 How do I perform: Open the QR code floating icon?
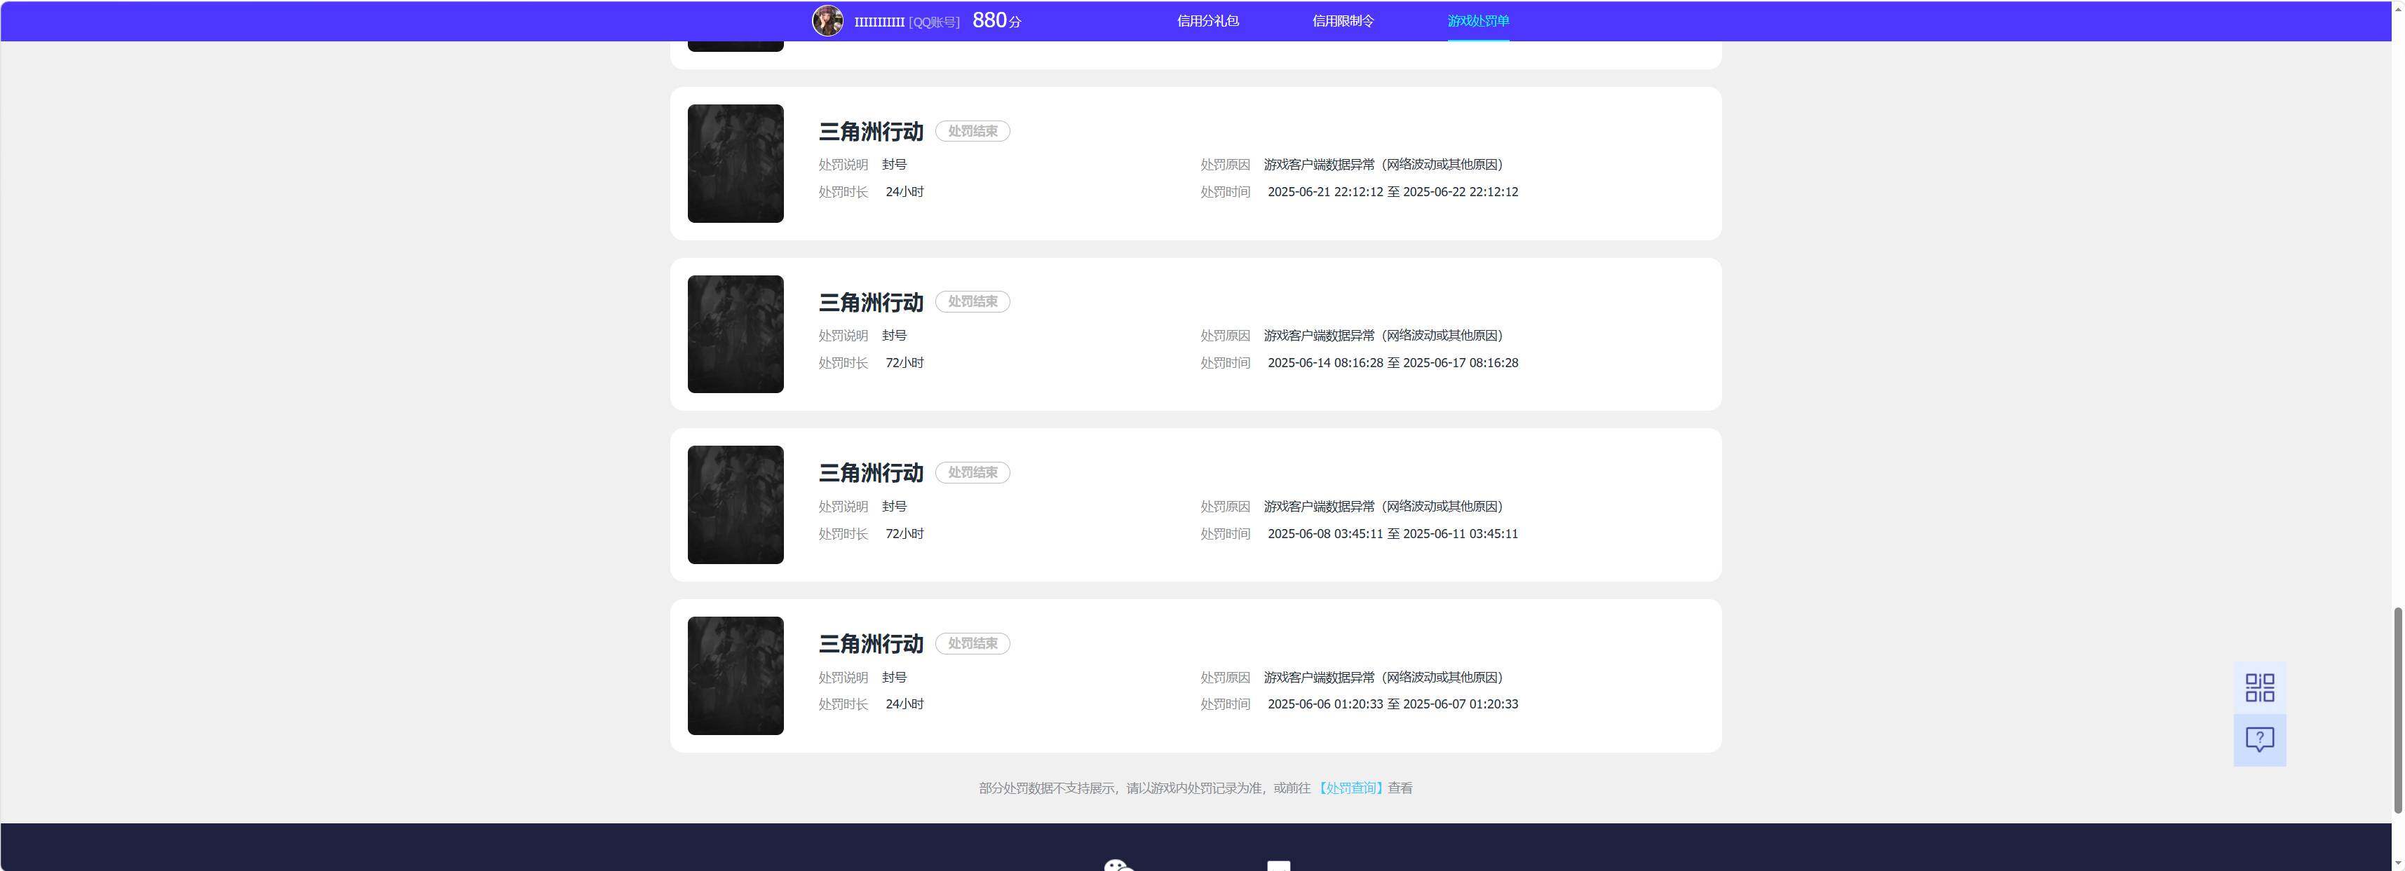(x=2259, y=688)
